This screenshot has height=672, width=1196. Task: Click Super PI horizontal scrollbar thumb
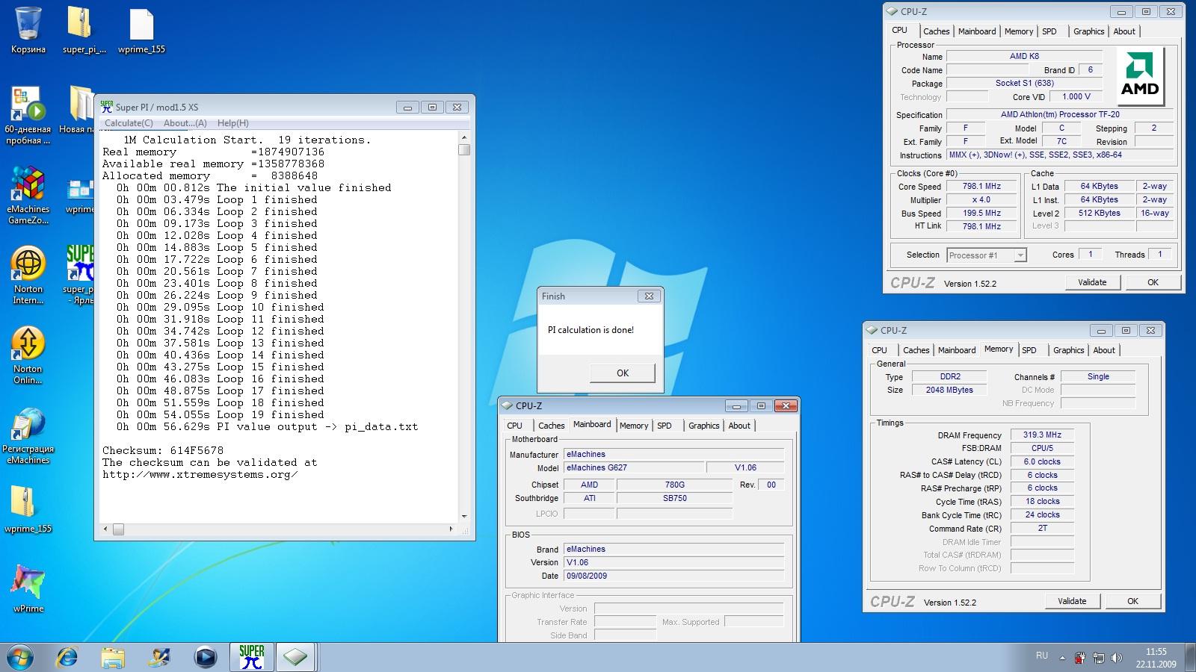(x=118, y=529)
